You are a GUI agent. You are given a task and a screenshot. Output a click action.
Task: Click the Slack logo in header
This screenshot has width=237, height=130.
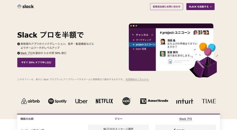tap(25, 7)
